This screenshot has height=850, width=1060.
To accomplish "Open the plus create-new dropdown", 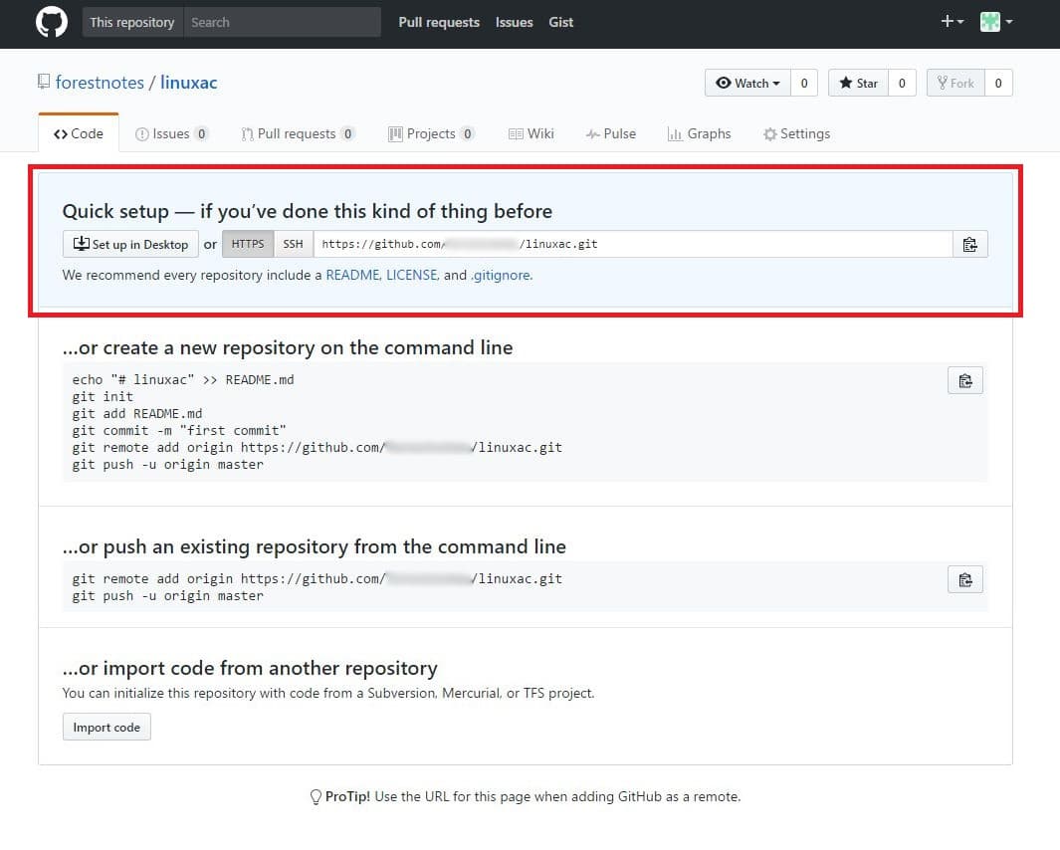I will pos(952,22).
